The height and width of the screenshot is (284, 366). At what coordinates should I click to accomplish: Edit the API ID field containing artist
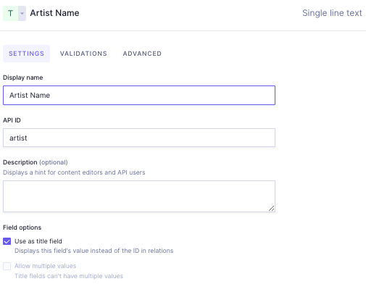[139, 138]
